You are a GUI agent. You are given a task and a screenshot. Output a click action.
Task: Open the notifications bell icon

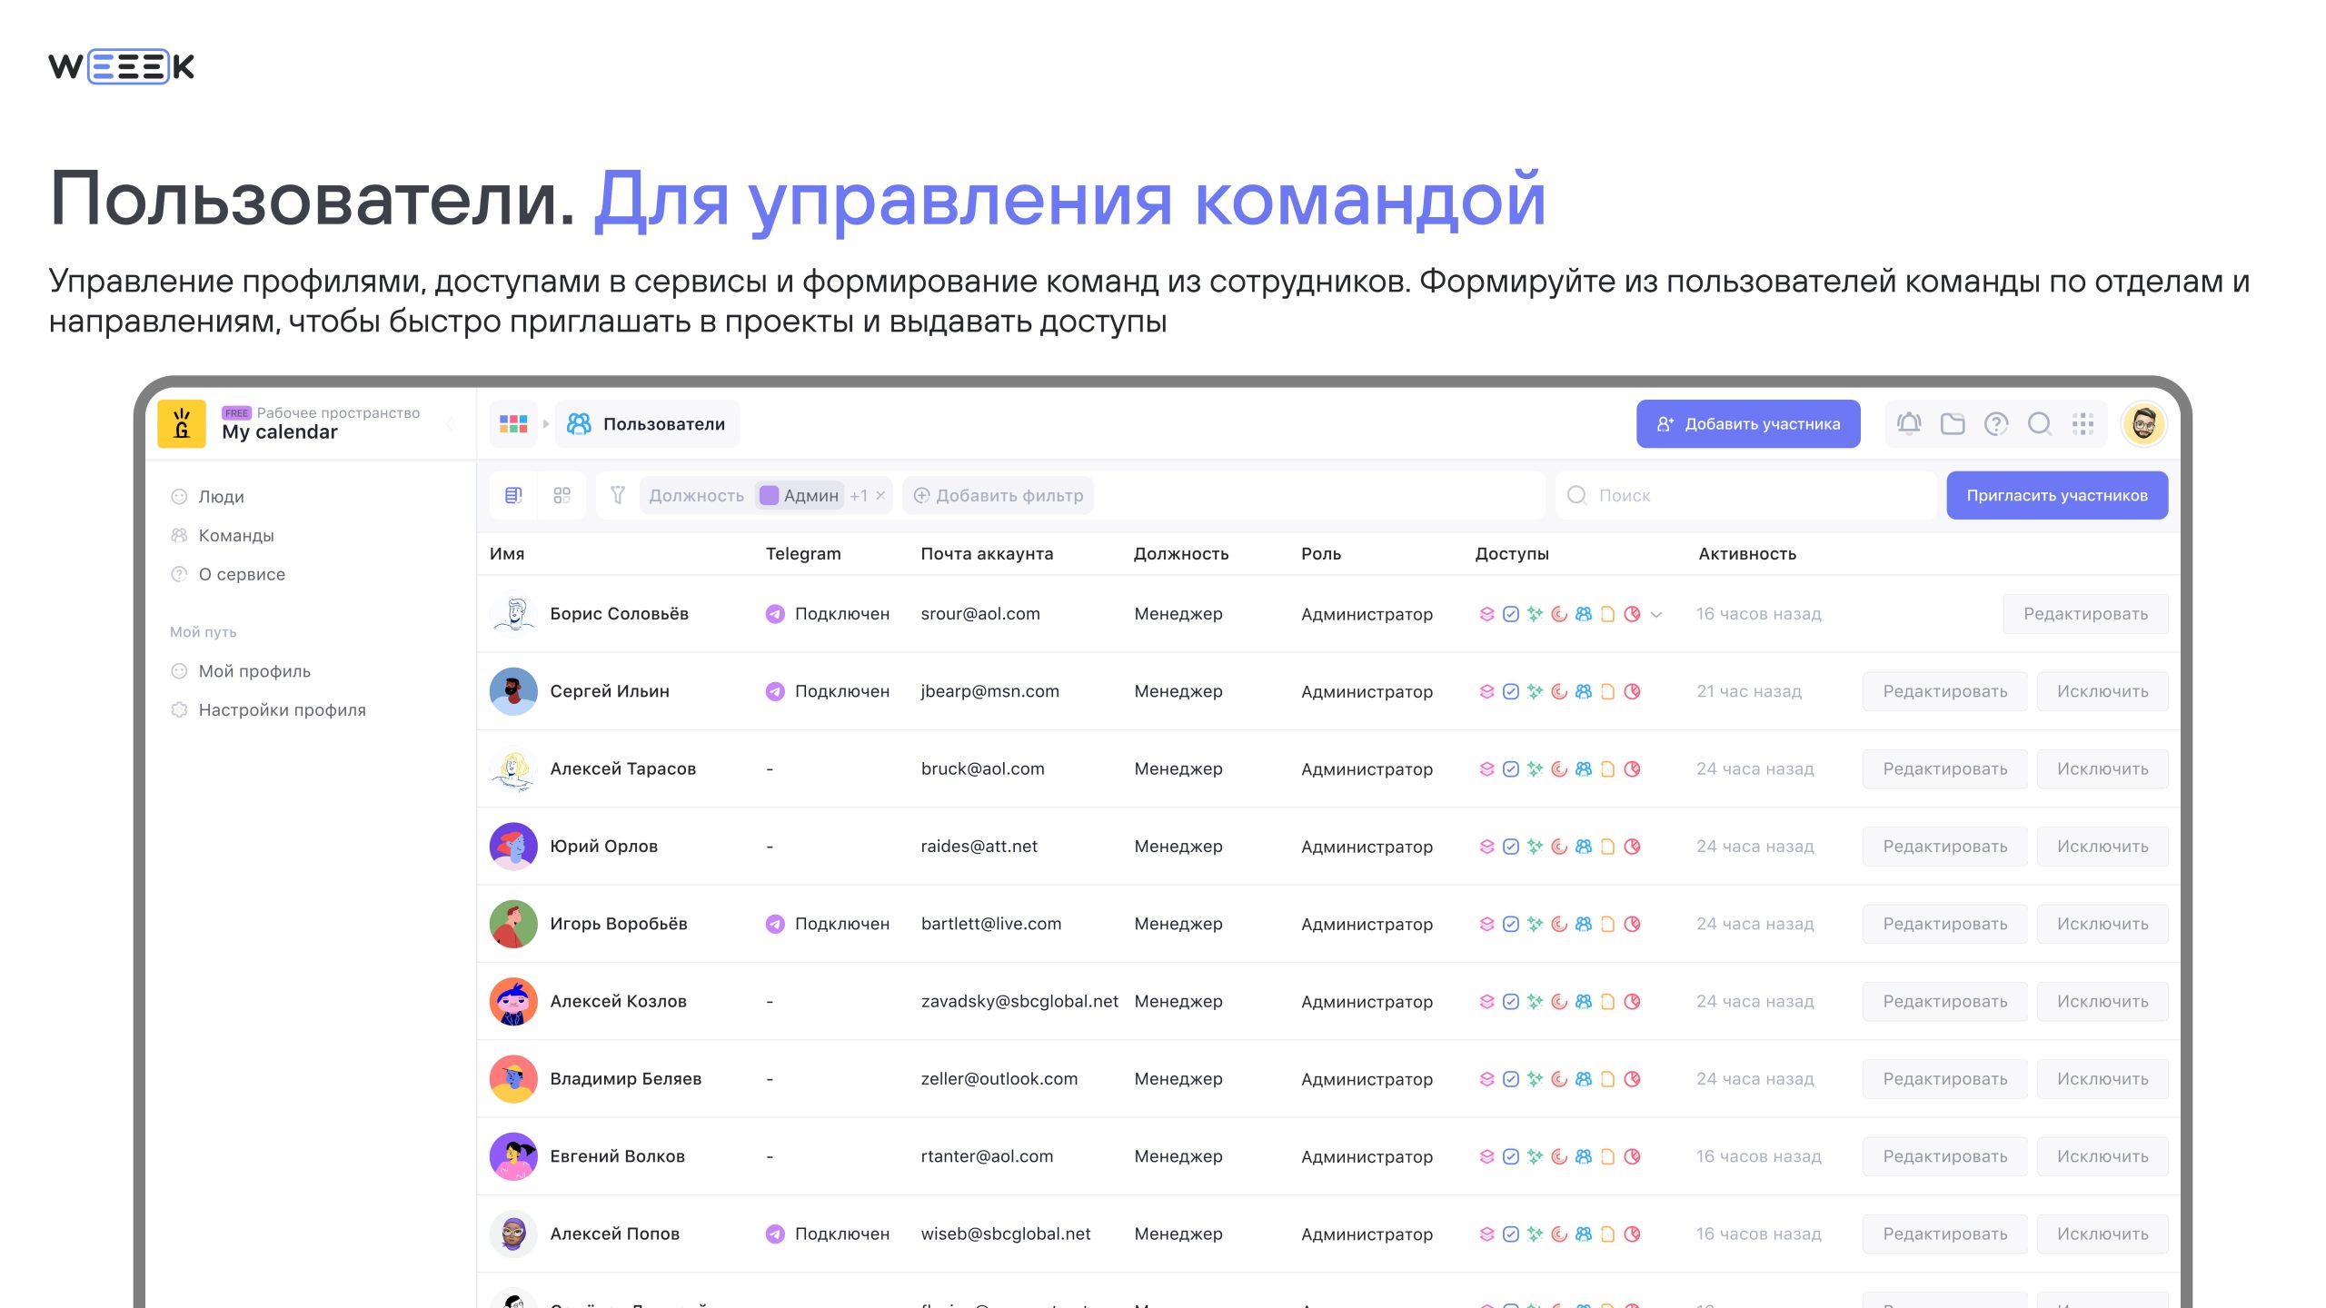pyautogui.click(x=1909, y=423)
